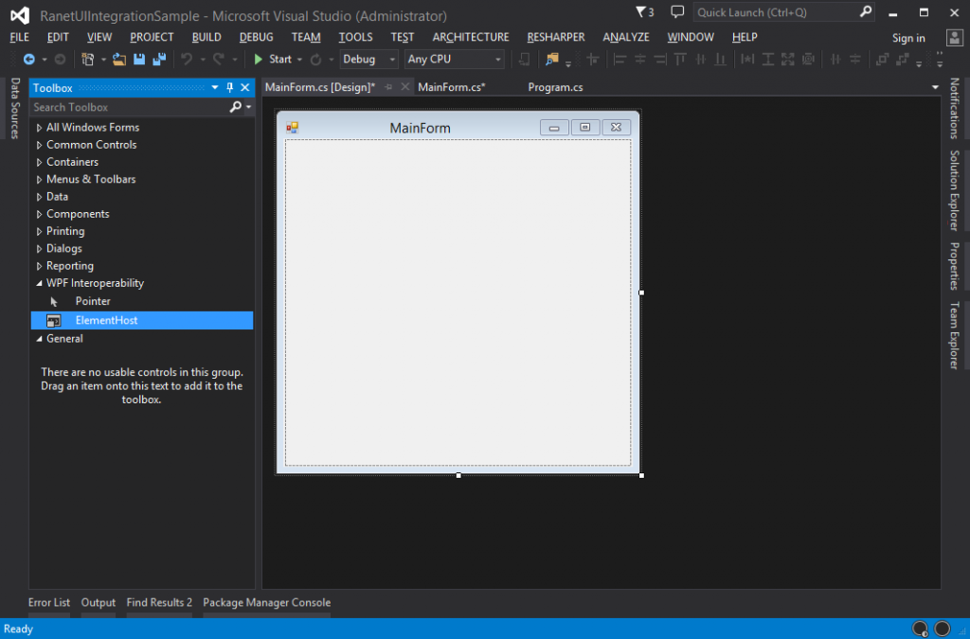Viewport: 970px width, 639px height.
Task: Click the bring to front icon
Action: [x=882, y=59]
